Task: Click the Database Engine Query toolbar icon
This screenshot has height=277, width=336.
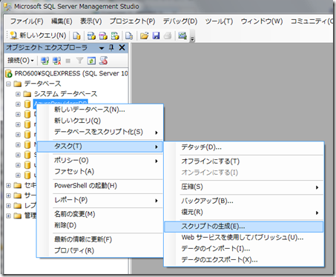Action: [76, 36]
